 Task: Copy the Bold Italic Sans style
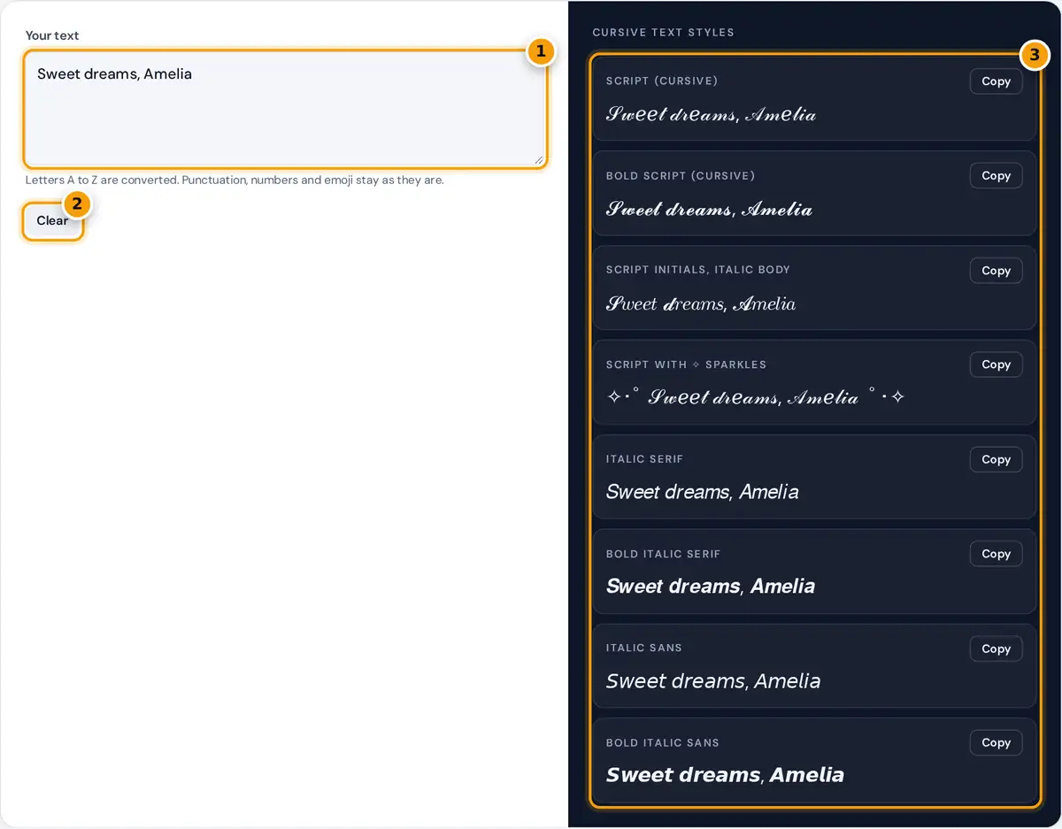996,743
